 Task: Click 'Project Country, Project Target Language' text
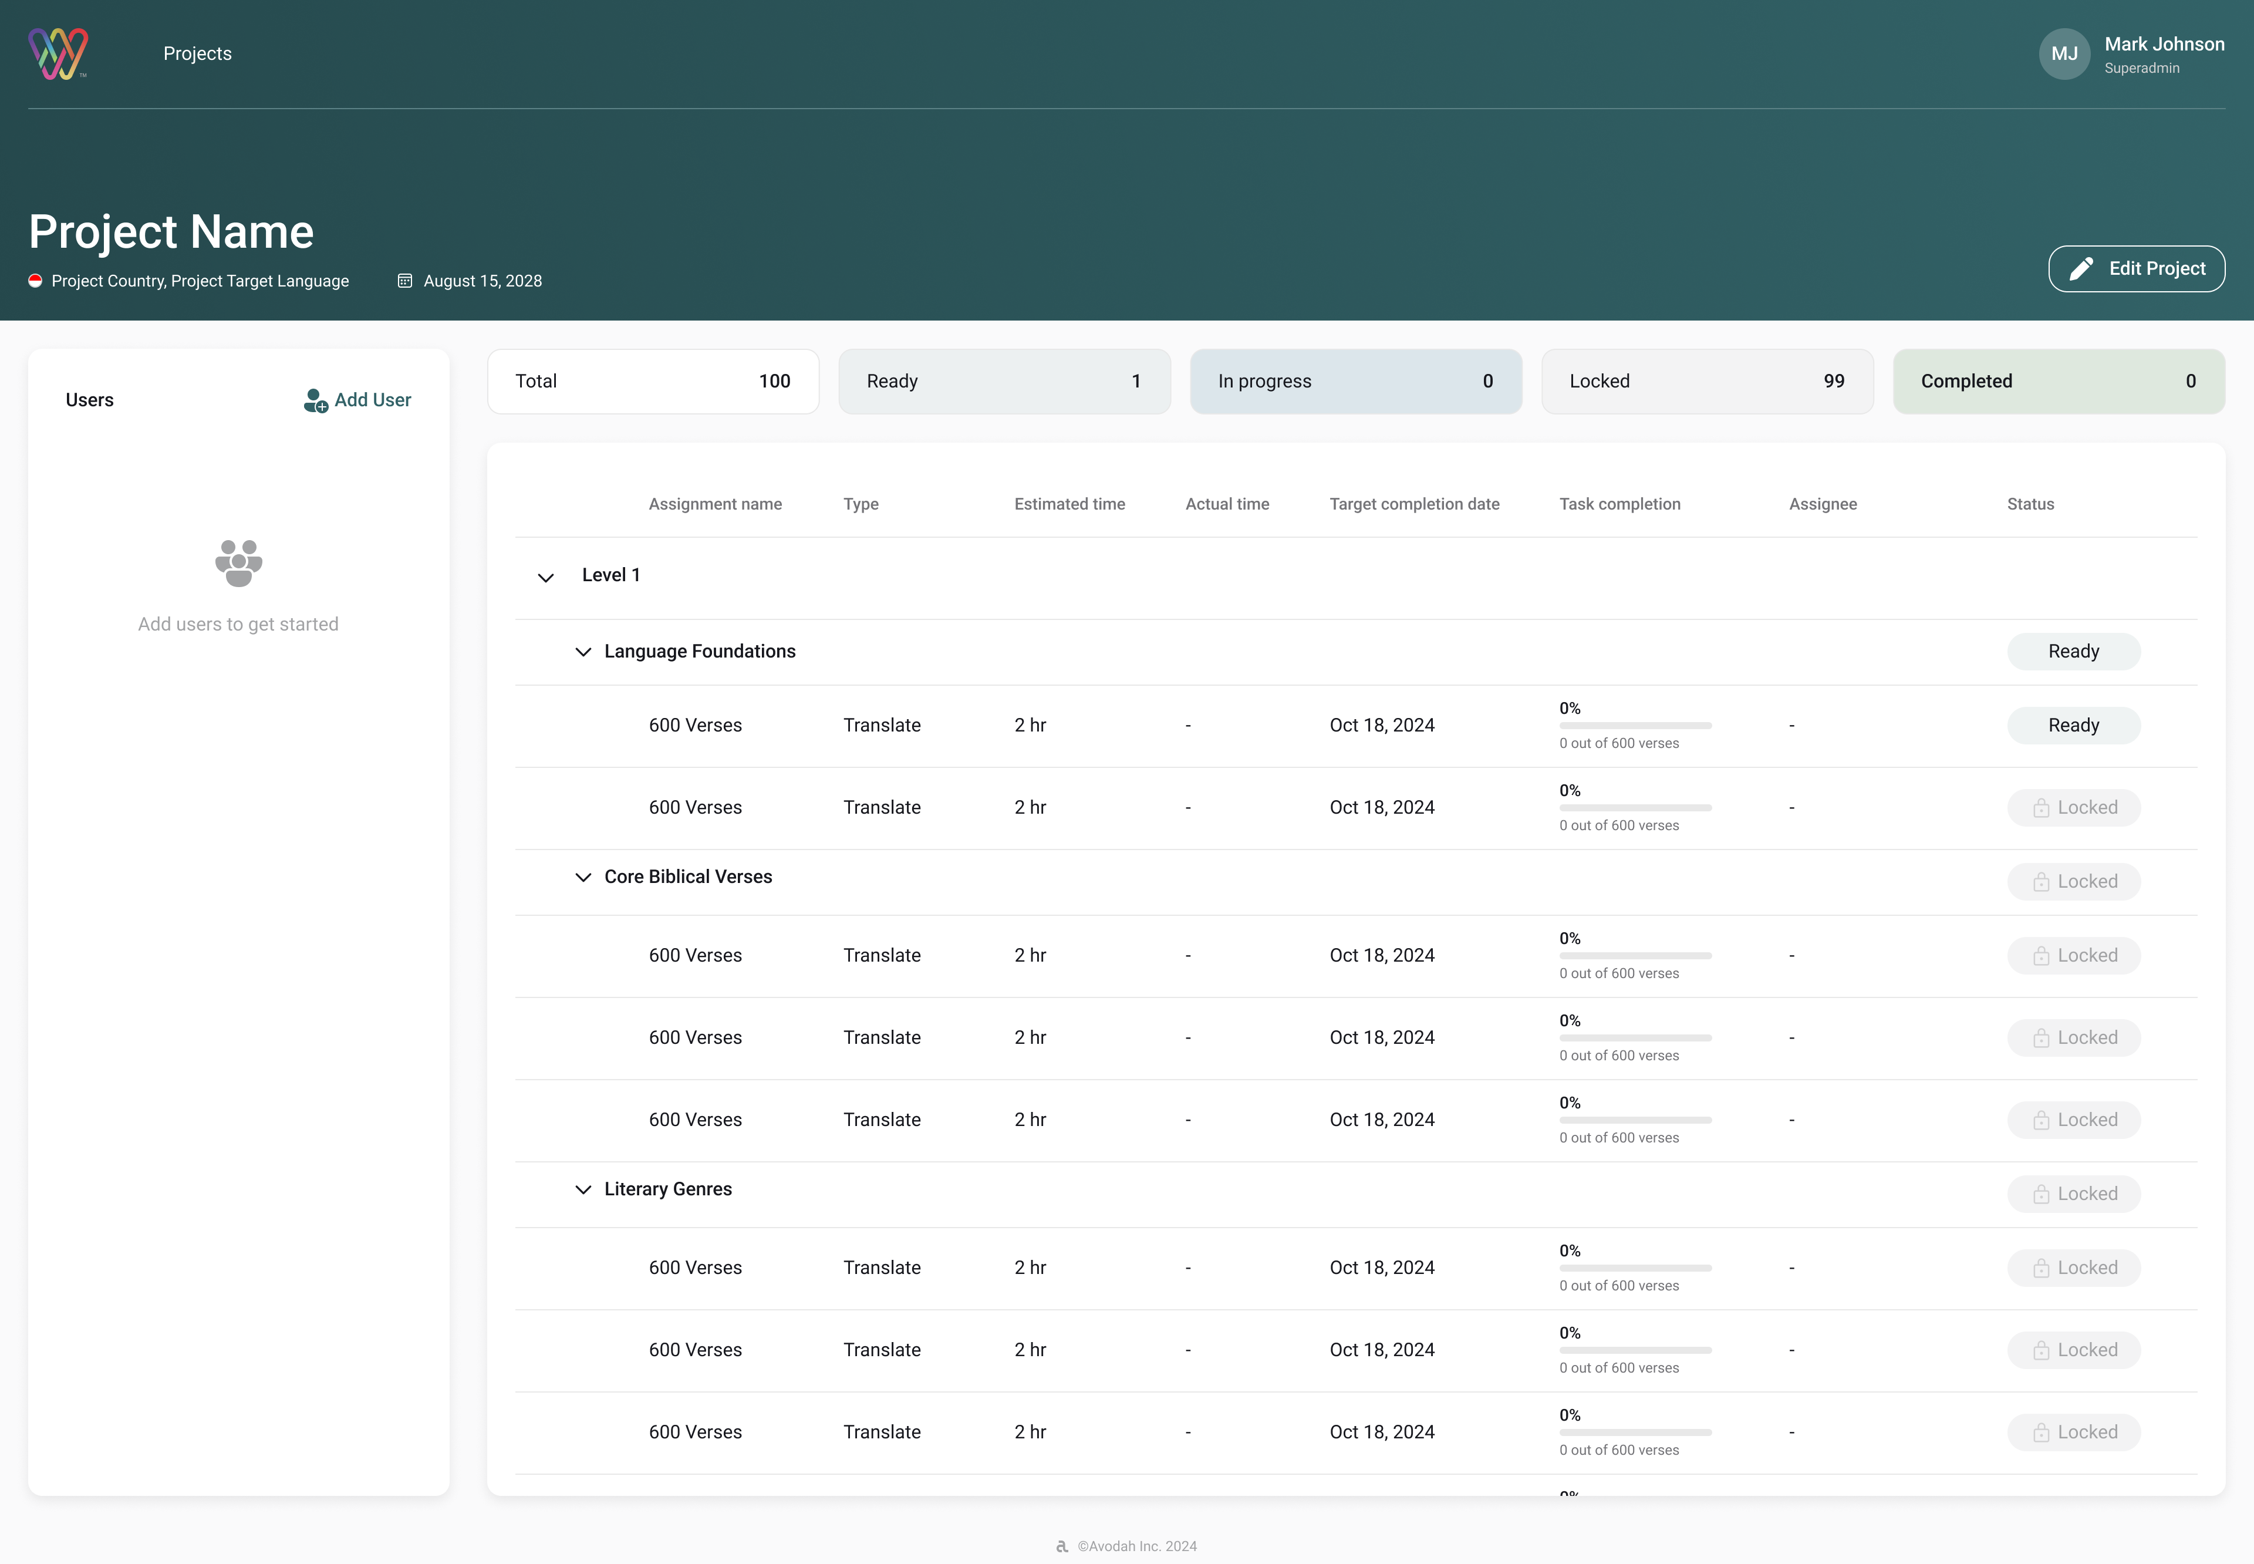tap(200, 281)
